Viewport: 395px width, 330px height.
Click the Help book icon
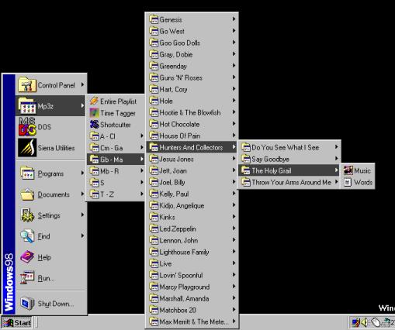27,257
